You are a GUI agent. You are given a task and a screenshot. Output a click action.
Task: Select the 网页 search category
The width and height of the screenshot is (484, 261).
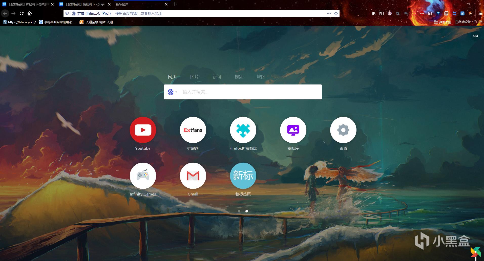coord(172,77)
